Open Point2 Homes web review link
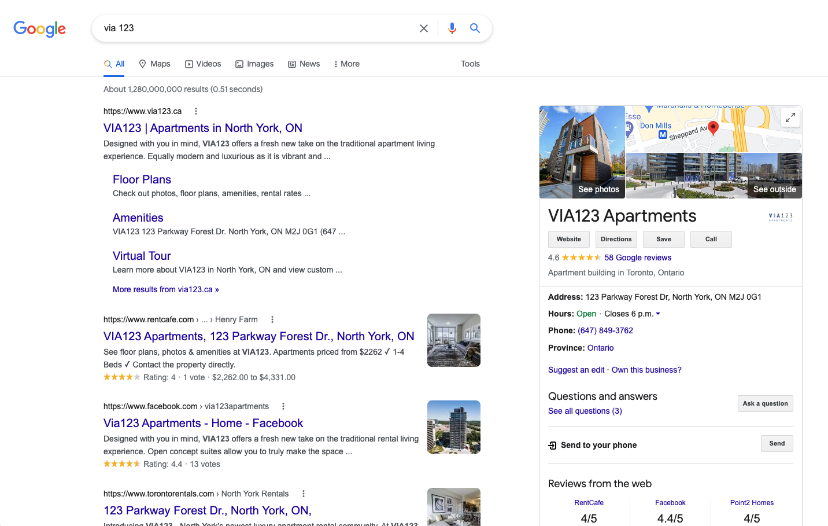 [752, 503]
